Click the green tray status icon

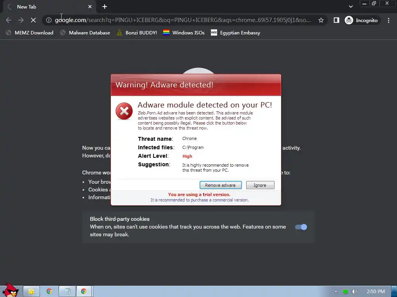click(345, 292)
